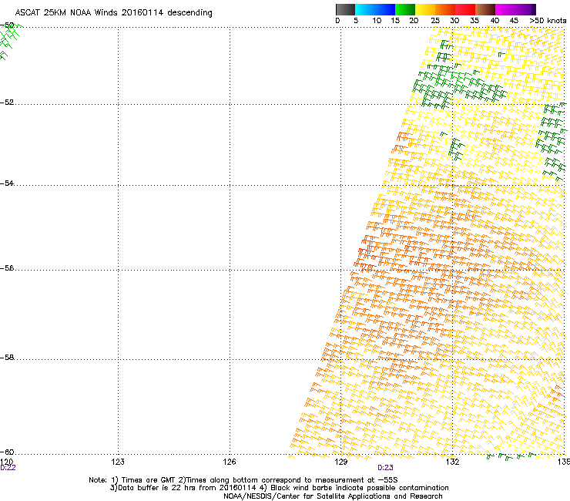Click the 132 longitude axis label
The image size is (570, 501).
452,462
